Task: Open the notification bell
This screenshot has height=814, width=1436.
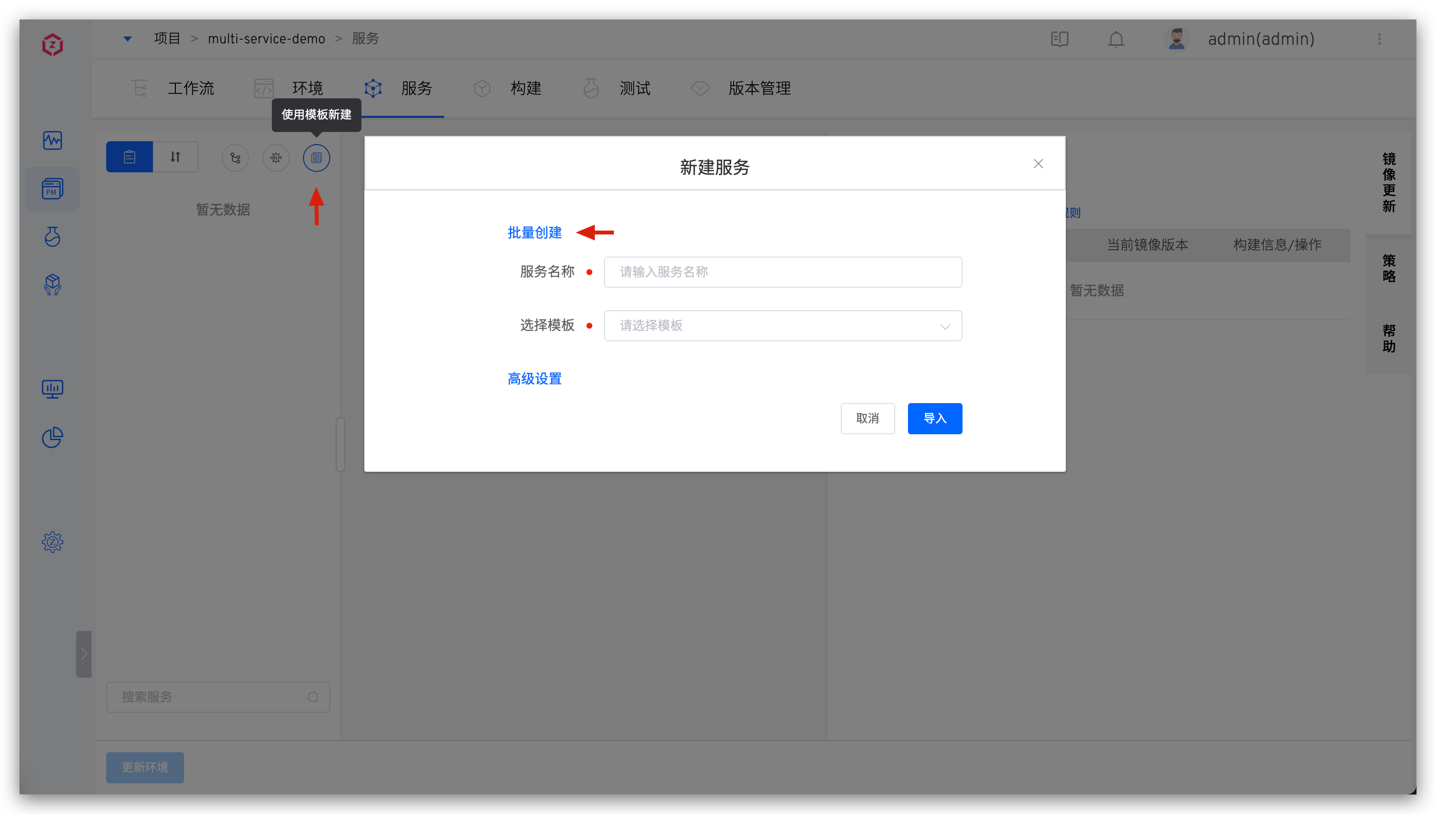Action: click(1115, 39)
